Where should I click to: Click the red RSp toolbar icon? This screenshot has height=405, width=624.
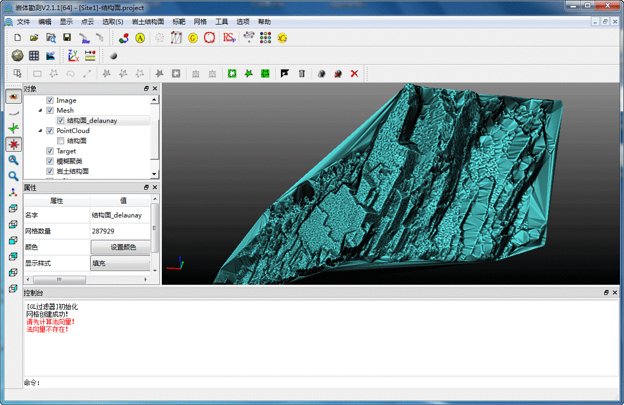click(229, 38)
